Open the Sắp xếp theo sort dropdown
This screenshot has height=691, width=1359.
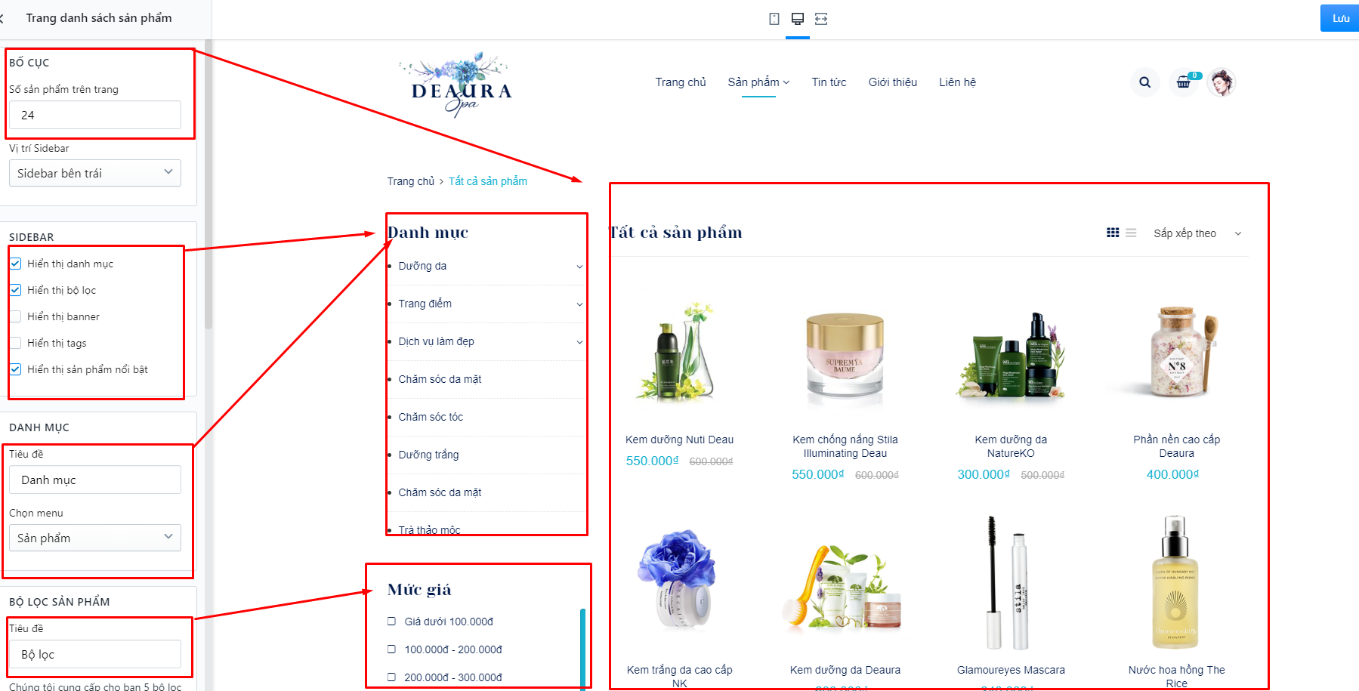coord(1197,233)
